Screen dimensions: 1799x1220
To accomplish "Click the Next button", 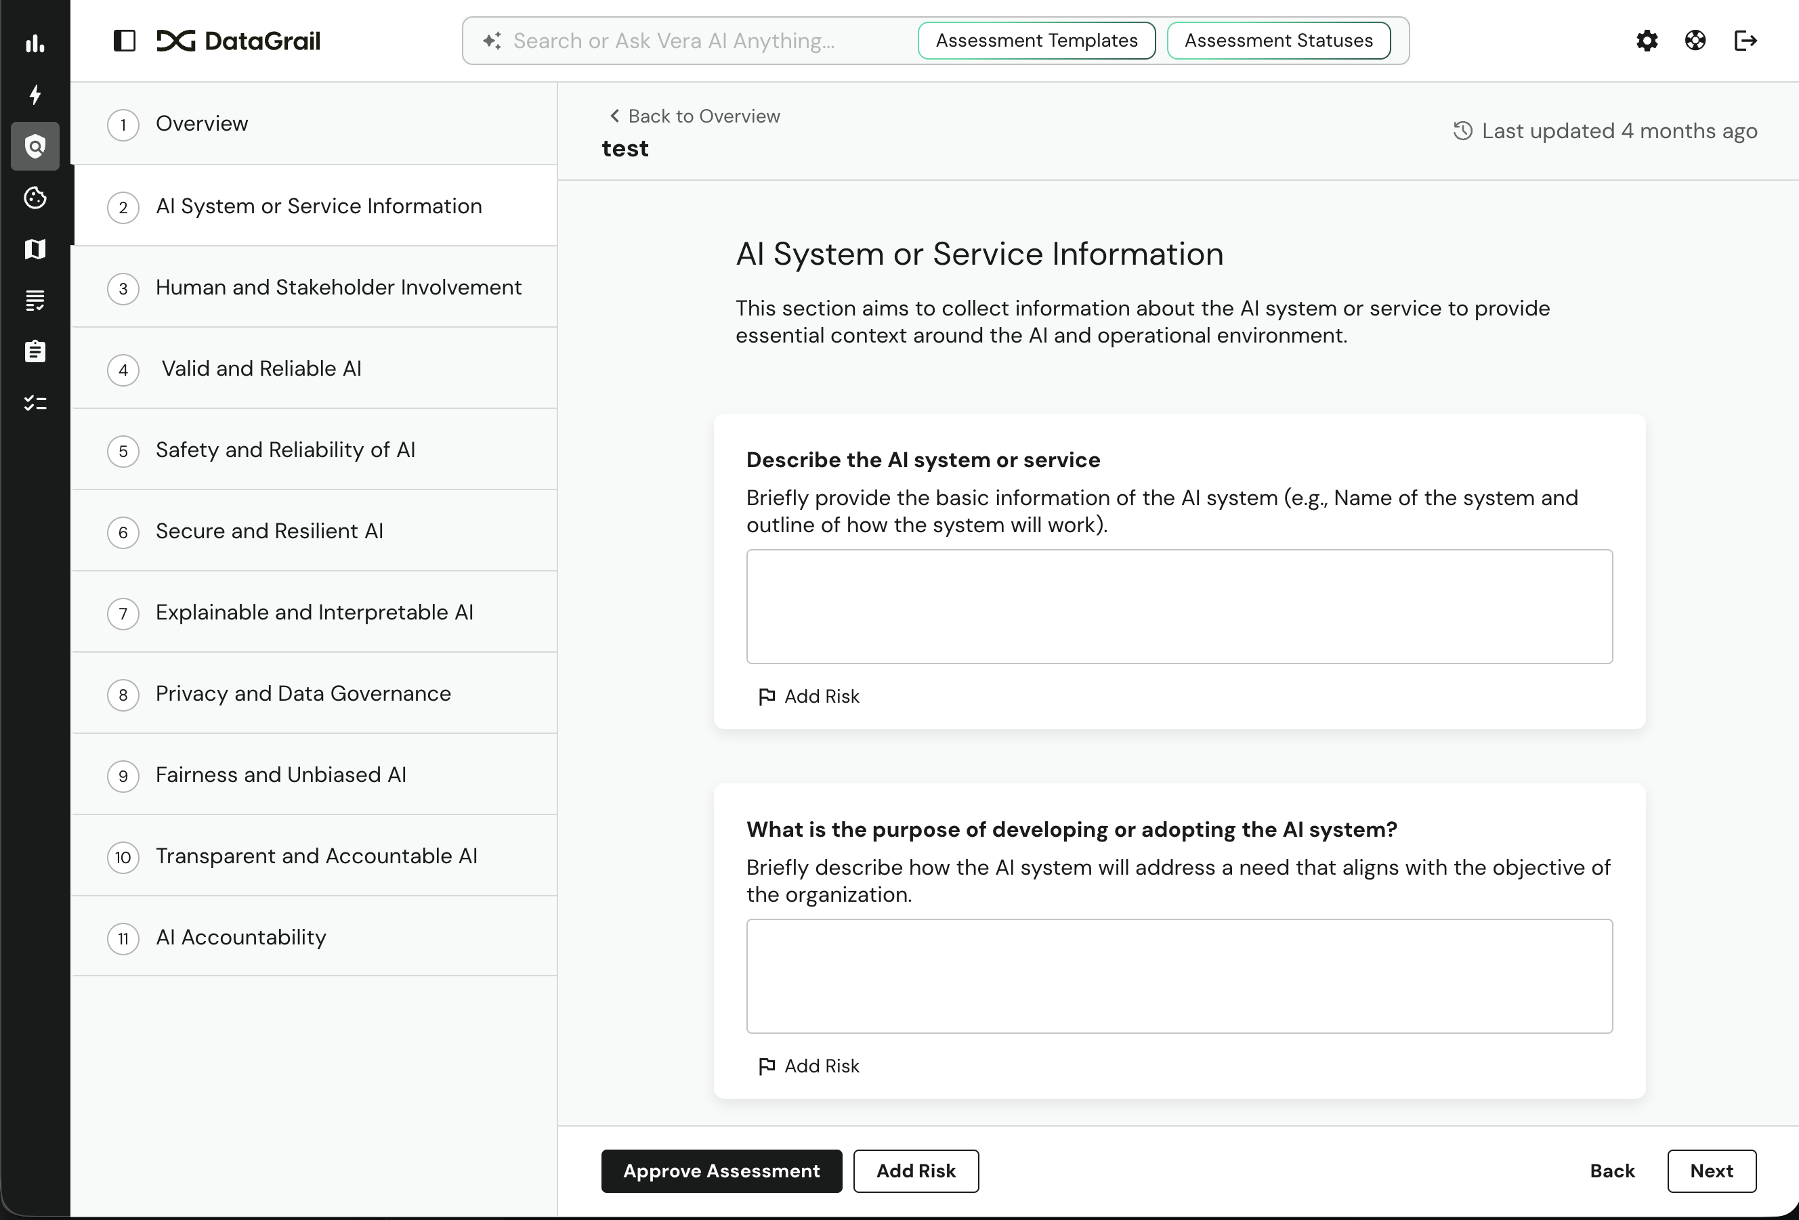I will point(1711,1171).
